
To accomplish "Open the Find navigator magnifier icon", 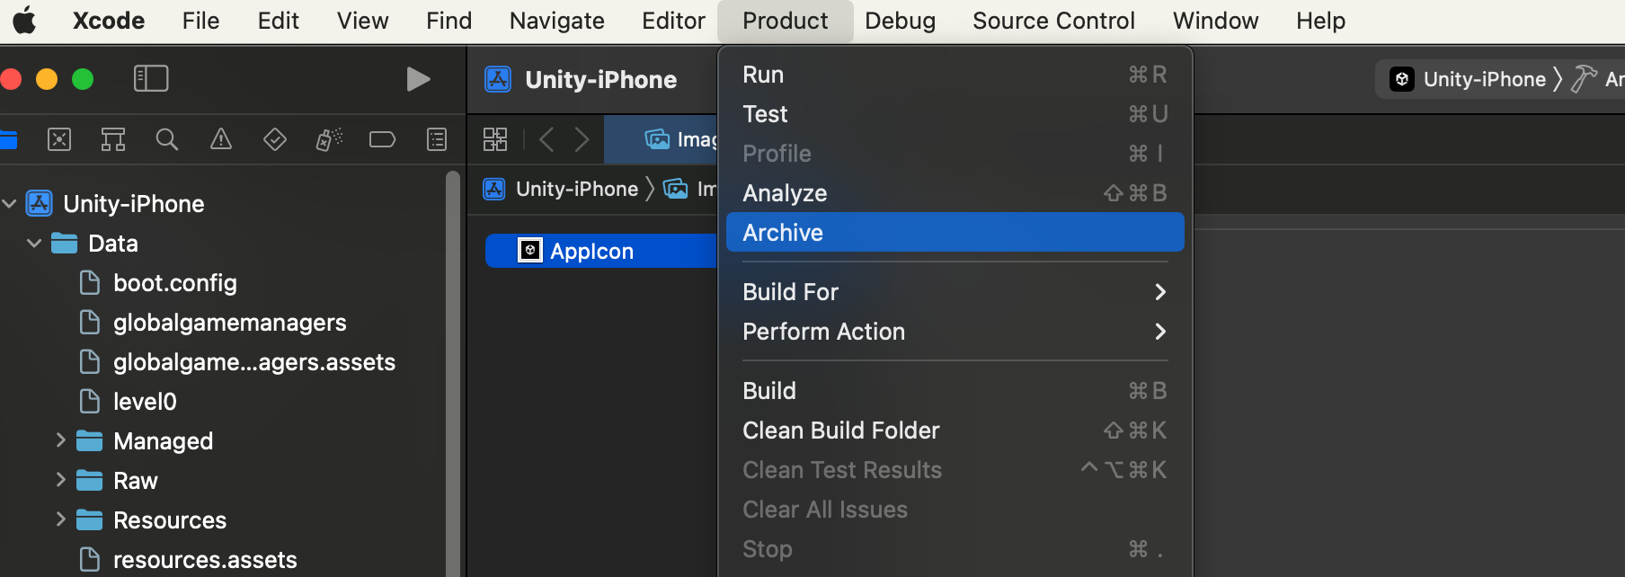I will pos(167,139).
